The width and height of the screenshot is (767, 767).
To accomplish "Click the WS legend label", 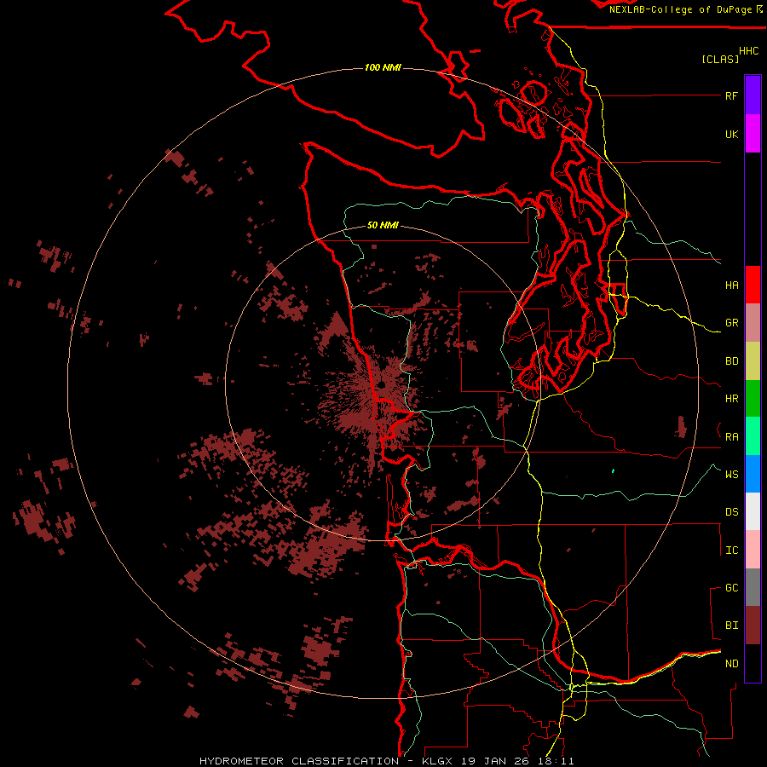I will (731, 474).
